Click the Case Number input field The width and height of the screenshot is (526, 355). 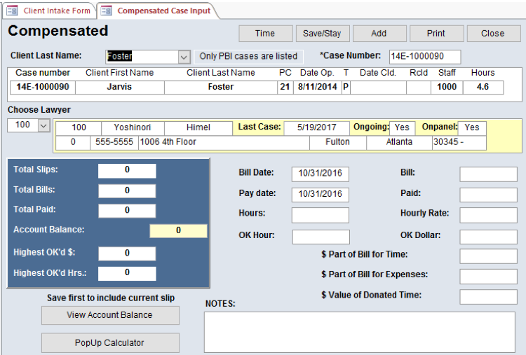(x=424, y=57)
